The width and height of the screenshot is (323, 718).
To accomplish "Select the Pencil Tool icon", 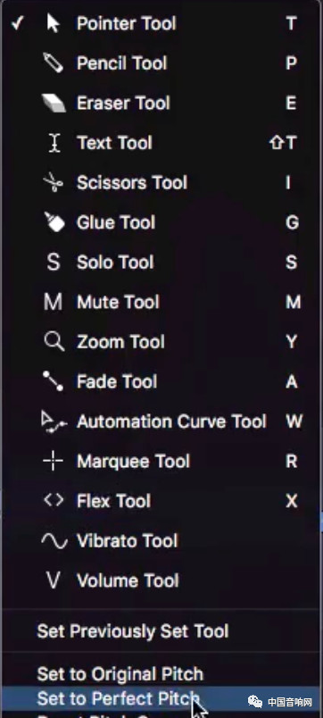I will point(53,63).
